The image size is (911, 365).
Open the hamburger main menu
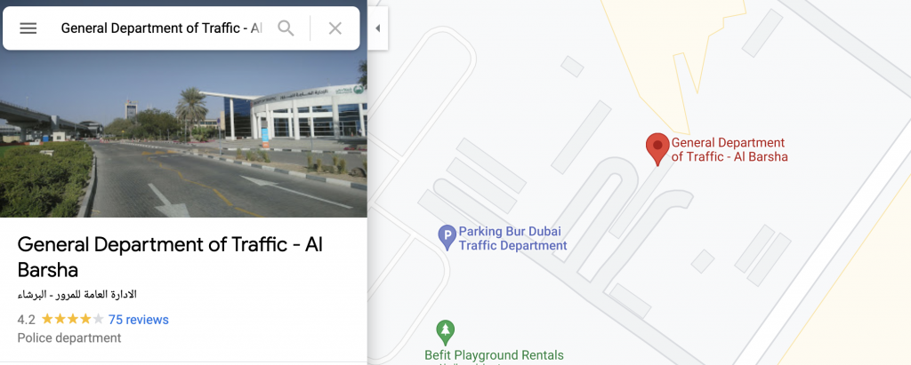[28, 28]
